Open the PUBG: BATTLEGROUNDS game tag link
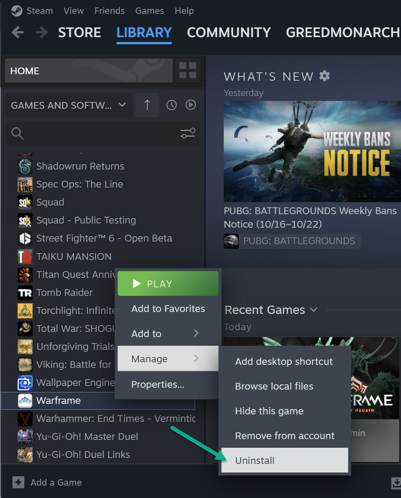 (x=292, y=241)
